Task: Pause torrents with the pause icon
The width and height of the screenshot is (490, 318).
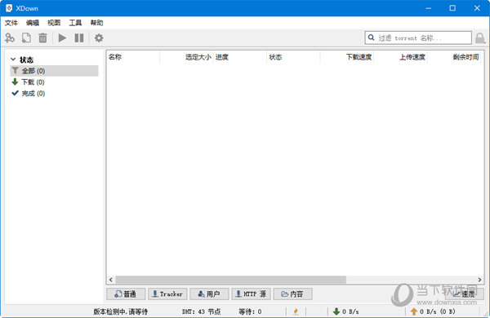Action: click(79, 38)
